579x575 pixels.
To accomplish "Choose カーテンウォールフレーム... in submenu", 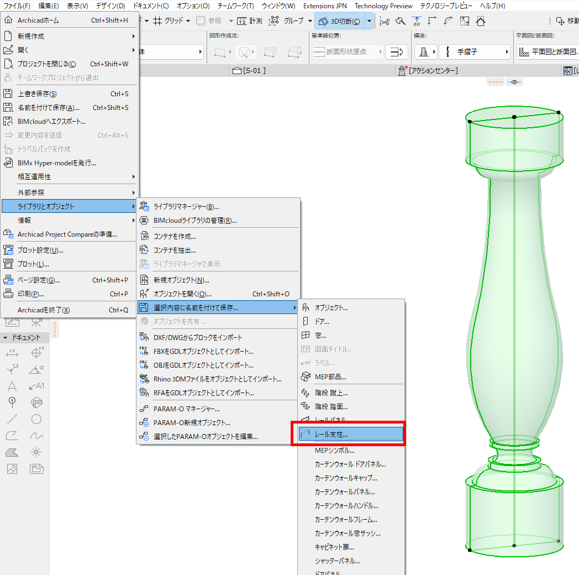I will tap(351, 520).
